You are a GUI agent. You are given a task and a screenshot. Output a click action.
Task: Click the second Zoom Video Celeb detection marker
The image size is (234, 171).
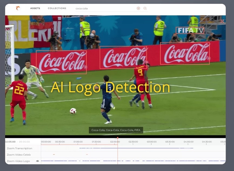tap(87, 154)
